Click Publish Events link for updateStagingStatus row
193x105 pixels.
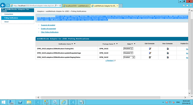pyautogui.click(x=187, y=58)
